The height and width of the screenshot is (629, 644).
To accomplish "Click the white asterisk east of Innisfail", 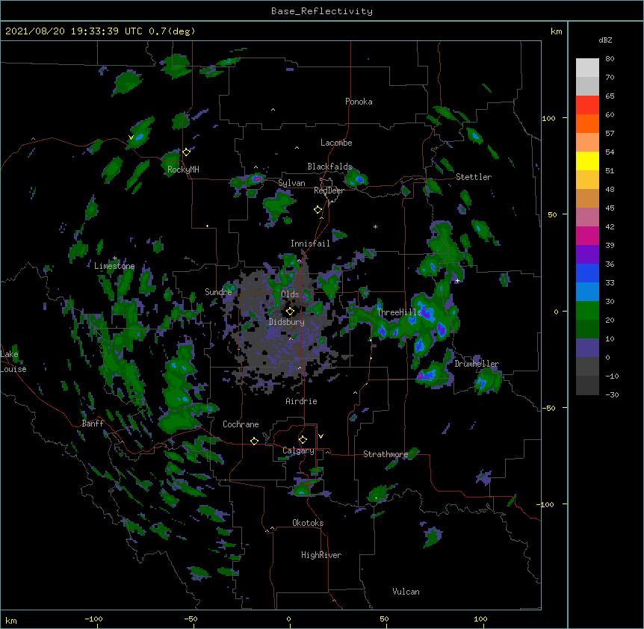I will [x=375, y=226].
